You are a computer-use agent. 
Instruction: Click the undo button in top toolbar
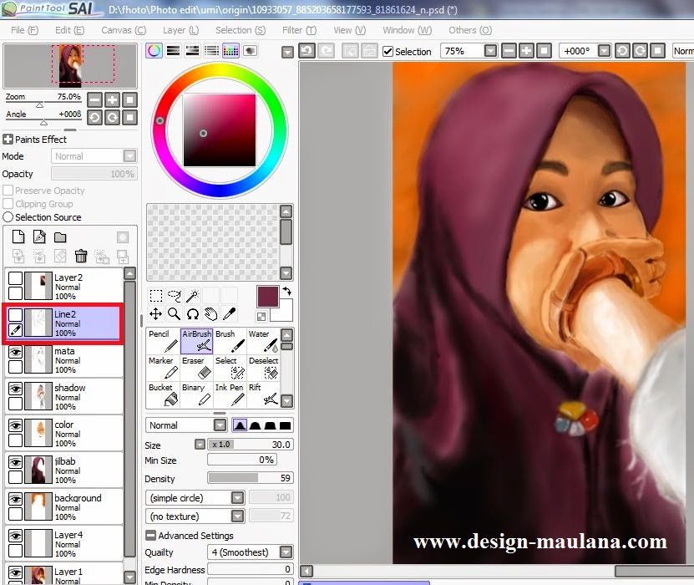306,51
